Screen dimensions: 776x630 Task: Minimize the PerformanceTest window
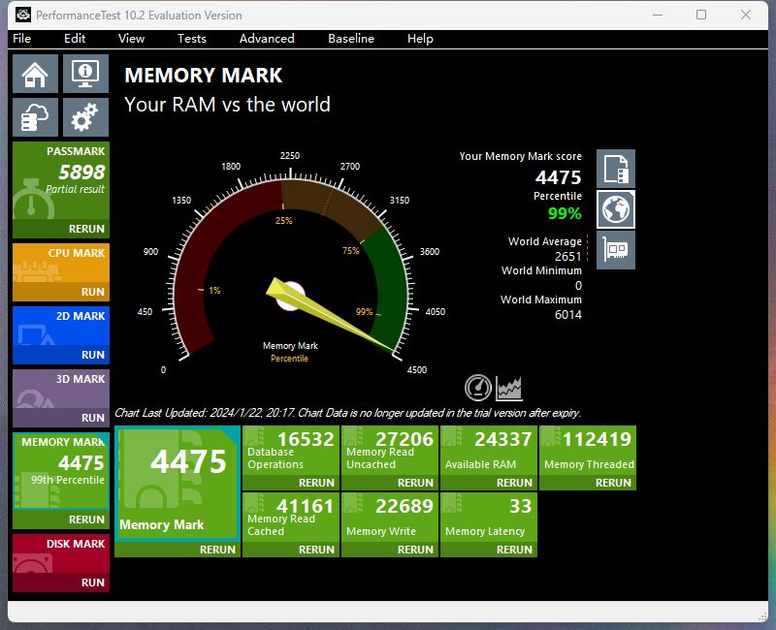click(658, 15)
